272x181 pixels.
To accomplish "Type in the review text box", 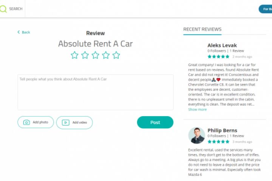I will (x=95, y=92).
